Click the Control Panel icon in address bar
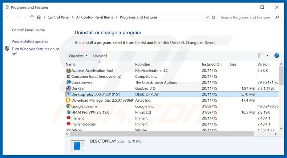Screen dimensions: 287x158 39,17
